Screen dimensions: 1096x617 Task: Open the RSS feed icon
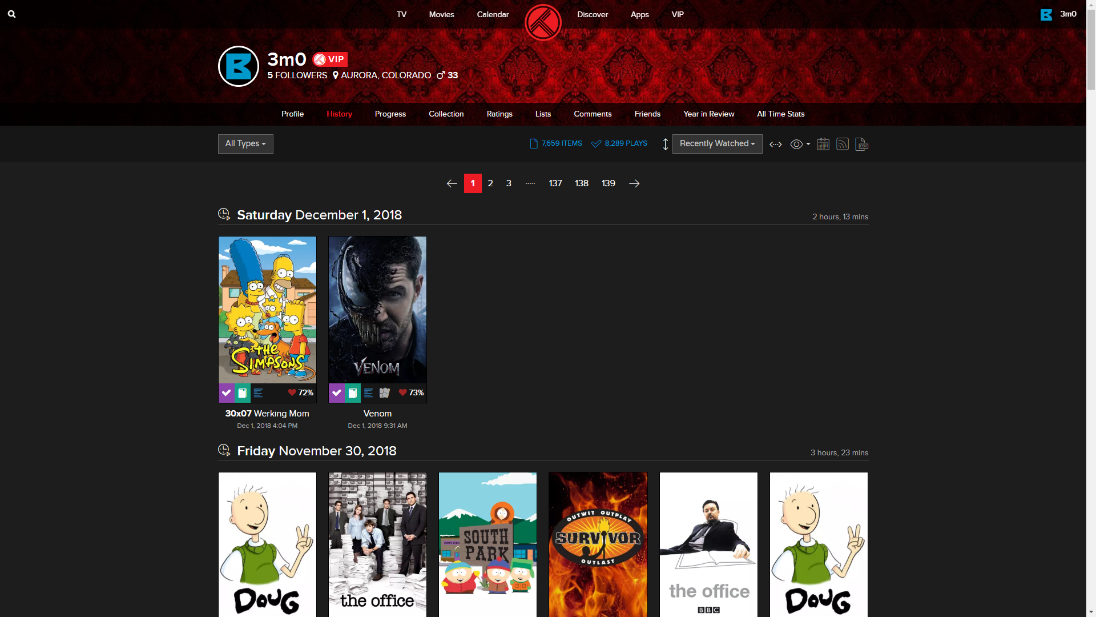point(842,144)
